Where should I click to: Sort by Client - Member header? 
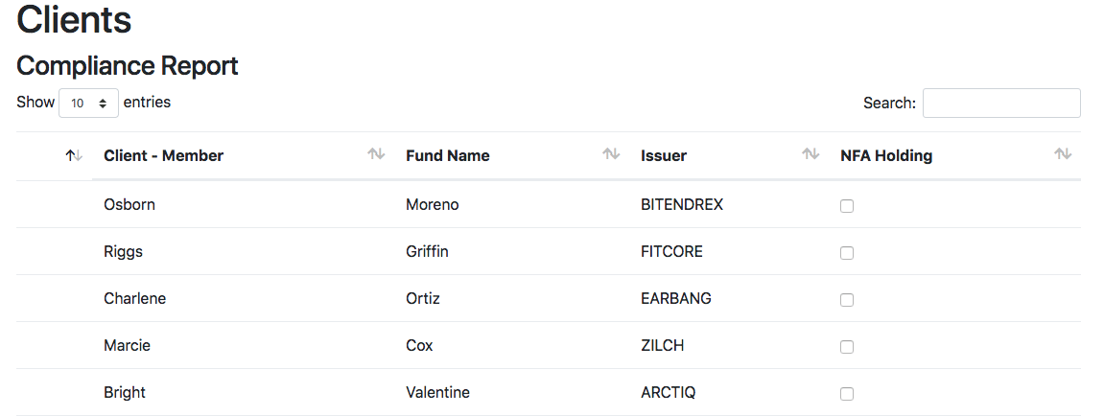(163, 155)
